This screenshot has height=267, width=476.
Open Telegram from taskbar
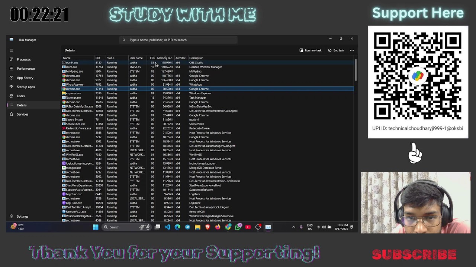[187, 227]
